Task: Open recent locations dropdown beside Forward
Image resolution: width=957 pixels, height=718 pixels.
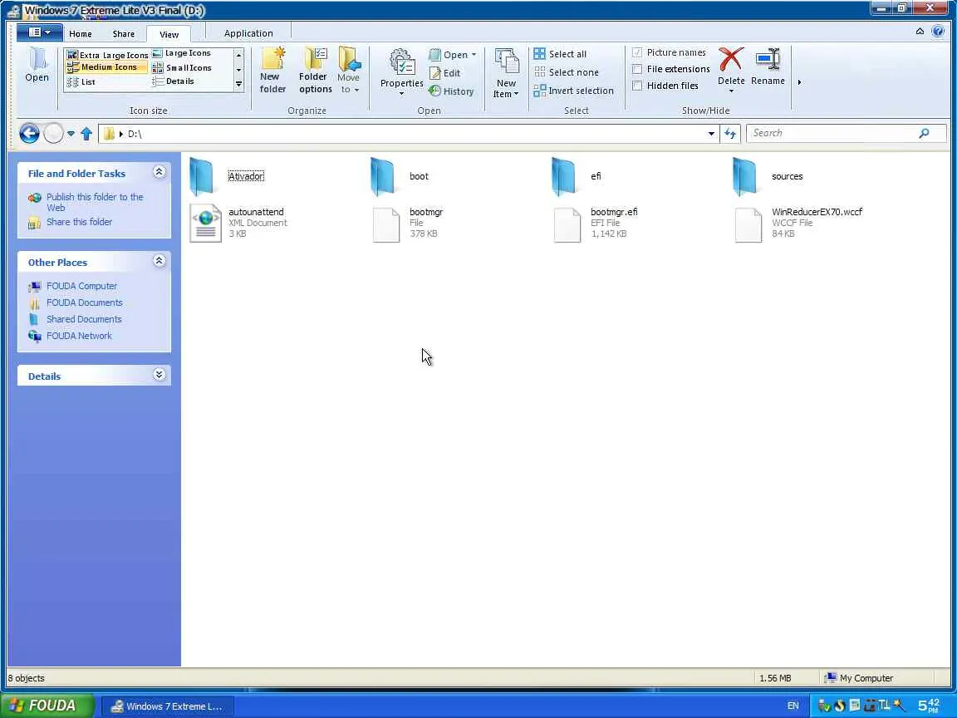Action: click(71, 134)
